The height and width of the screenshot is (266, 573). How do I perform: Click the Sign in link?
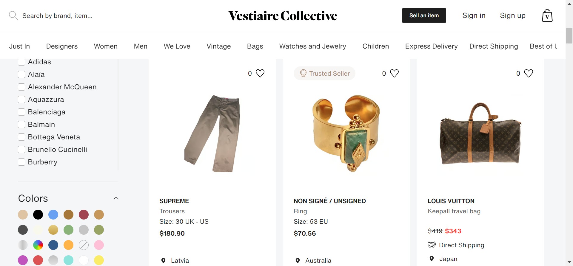click(x=474, y=15)
